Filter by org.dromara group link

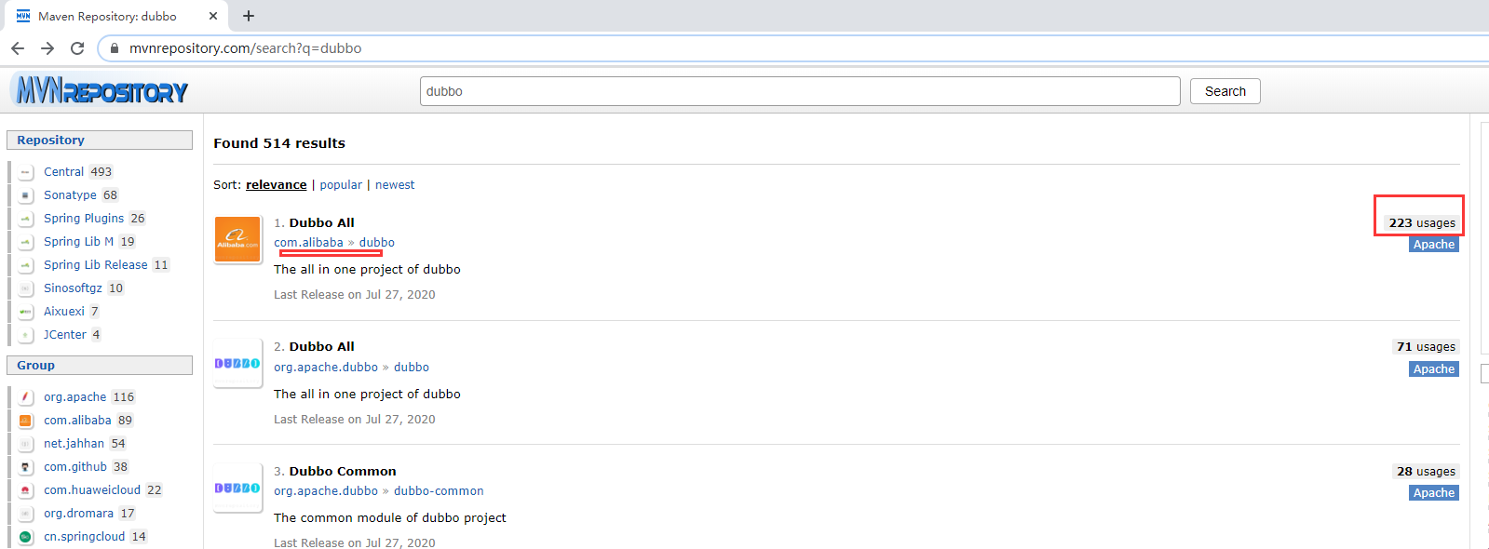[78, 514]
